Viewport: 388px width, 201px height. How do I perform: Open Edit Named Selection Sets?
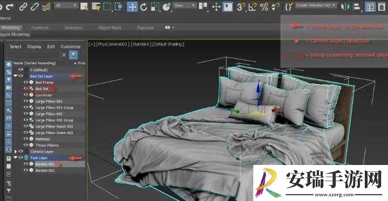[288, 6]
